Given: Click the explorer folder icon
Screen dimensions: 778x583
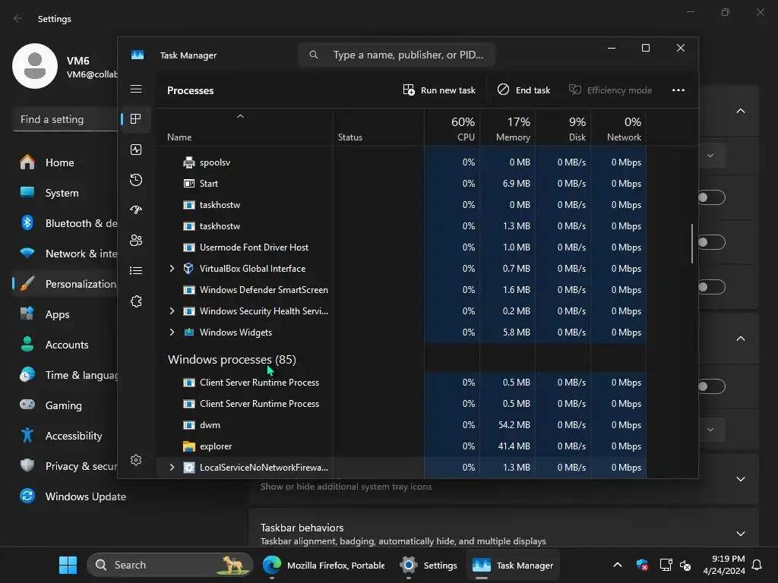Looking at the screenshot, I should 188,446.
